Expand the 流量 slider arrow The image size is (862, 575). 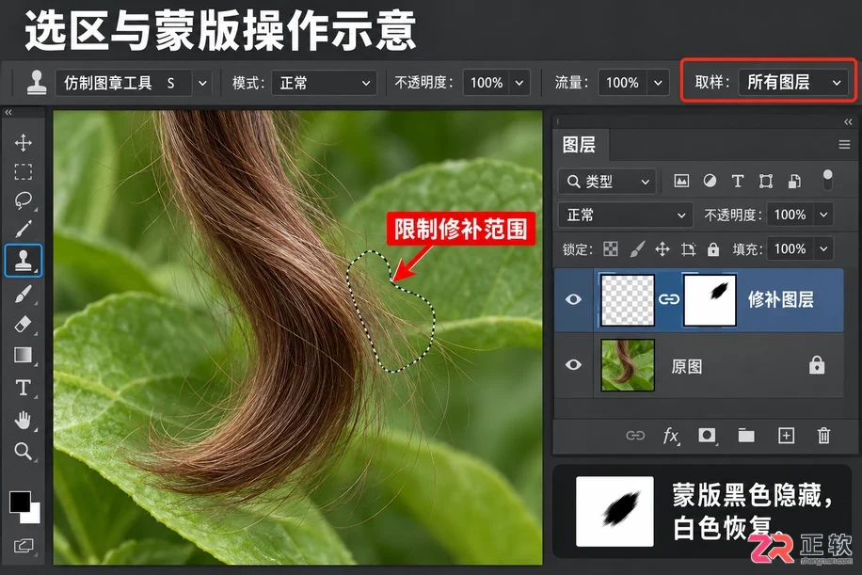coord(658,83)
